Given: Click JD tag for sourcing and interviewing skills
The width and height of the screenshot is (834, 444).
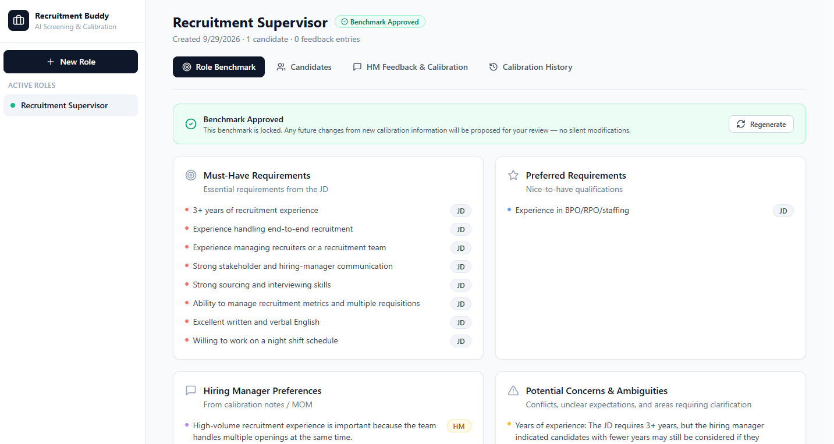Looking at the screenshot, I should click(461, 286).
